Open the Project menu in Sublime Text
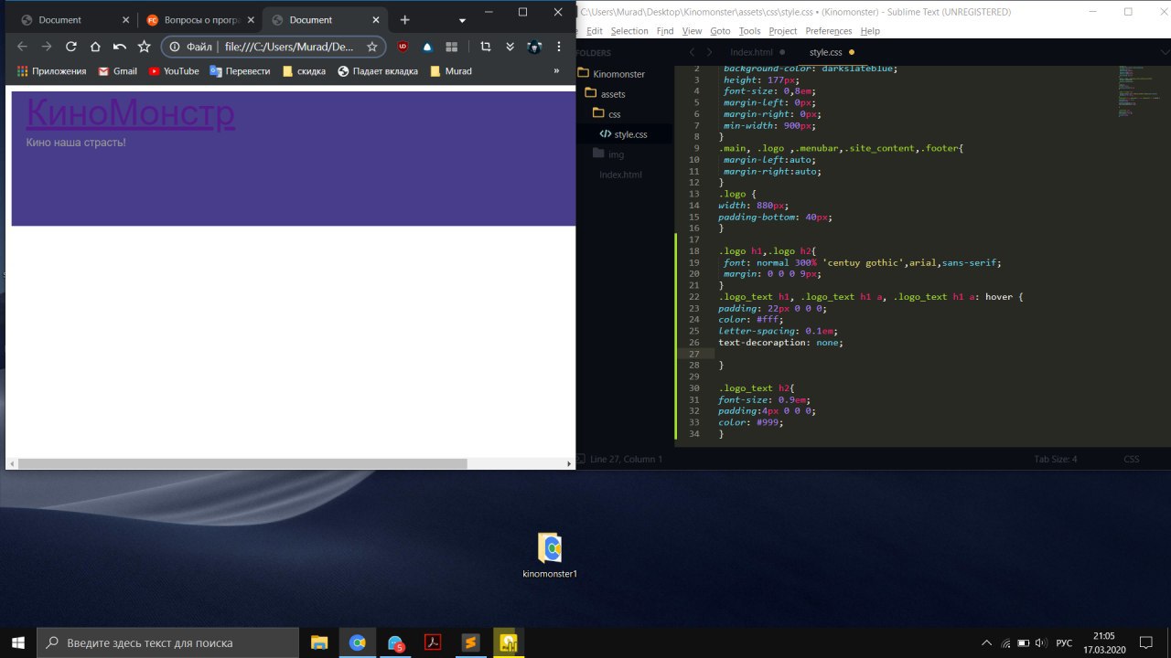 pos(783,31)
